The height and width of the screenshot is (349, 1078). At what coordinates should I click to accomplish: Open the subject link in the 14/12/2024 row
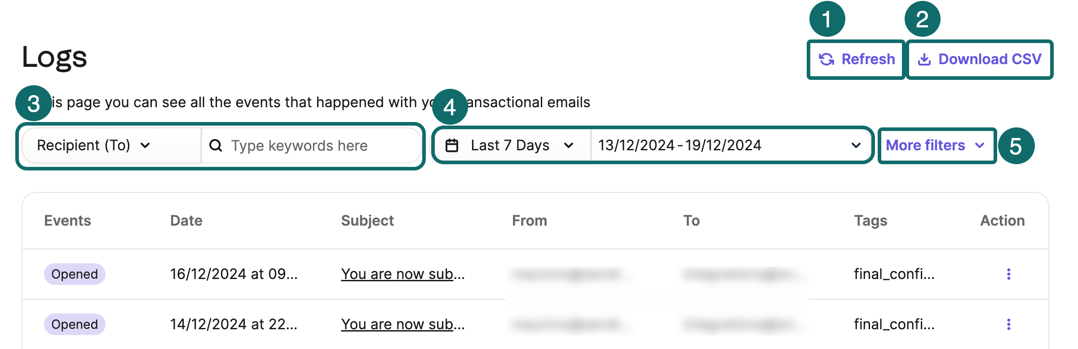[x=402, y=324]
